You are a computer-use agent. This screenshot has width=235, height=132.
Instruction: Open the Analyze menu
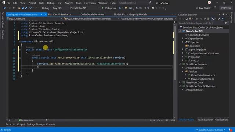[69, 3]
